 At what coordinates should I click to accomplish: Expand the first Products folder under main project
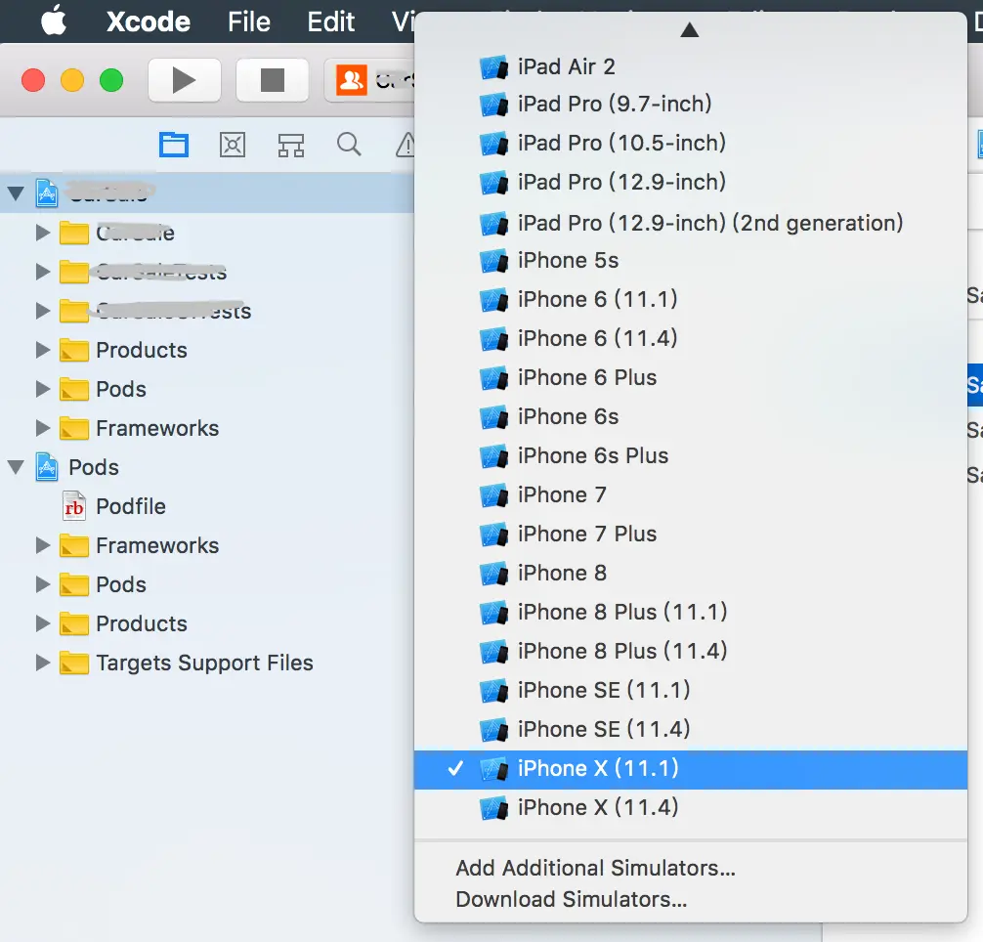[43, 350]
